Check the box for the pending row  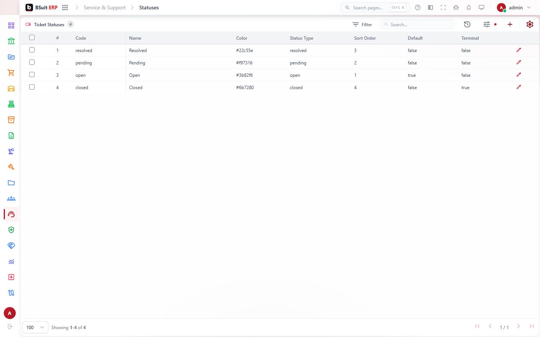(x=32, y=62)
